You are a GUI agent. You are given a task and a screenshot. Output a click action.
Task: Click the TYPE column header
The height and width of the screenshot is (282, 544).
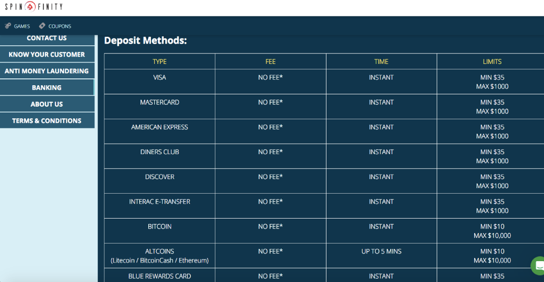tap(160, 62)
